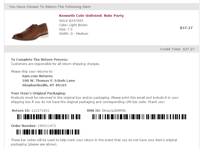
Task: Select the To Complete The Return Process heading
Action: pyautogui.click(x=39, y=59)
